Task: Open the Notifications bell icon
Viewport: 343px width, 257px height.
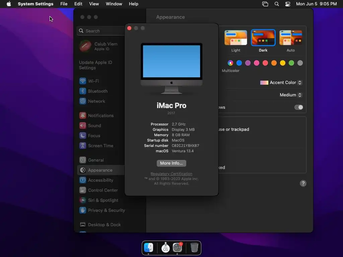Action: [83, 115]
